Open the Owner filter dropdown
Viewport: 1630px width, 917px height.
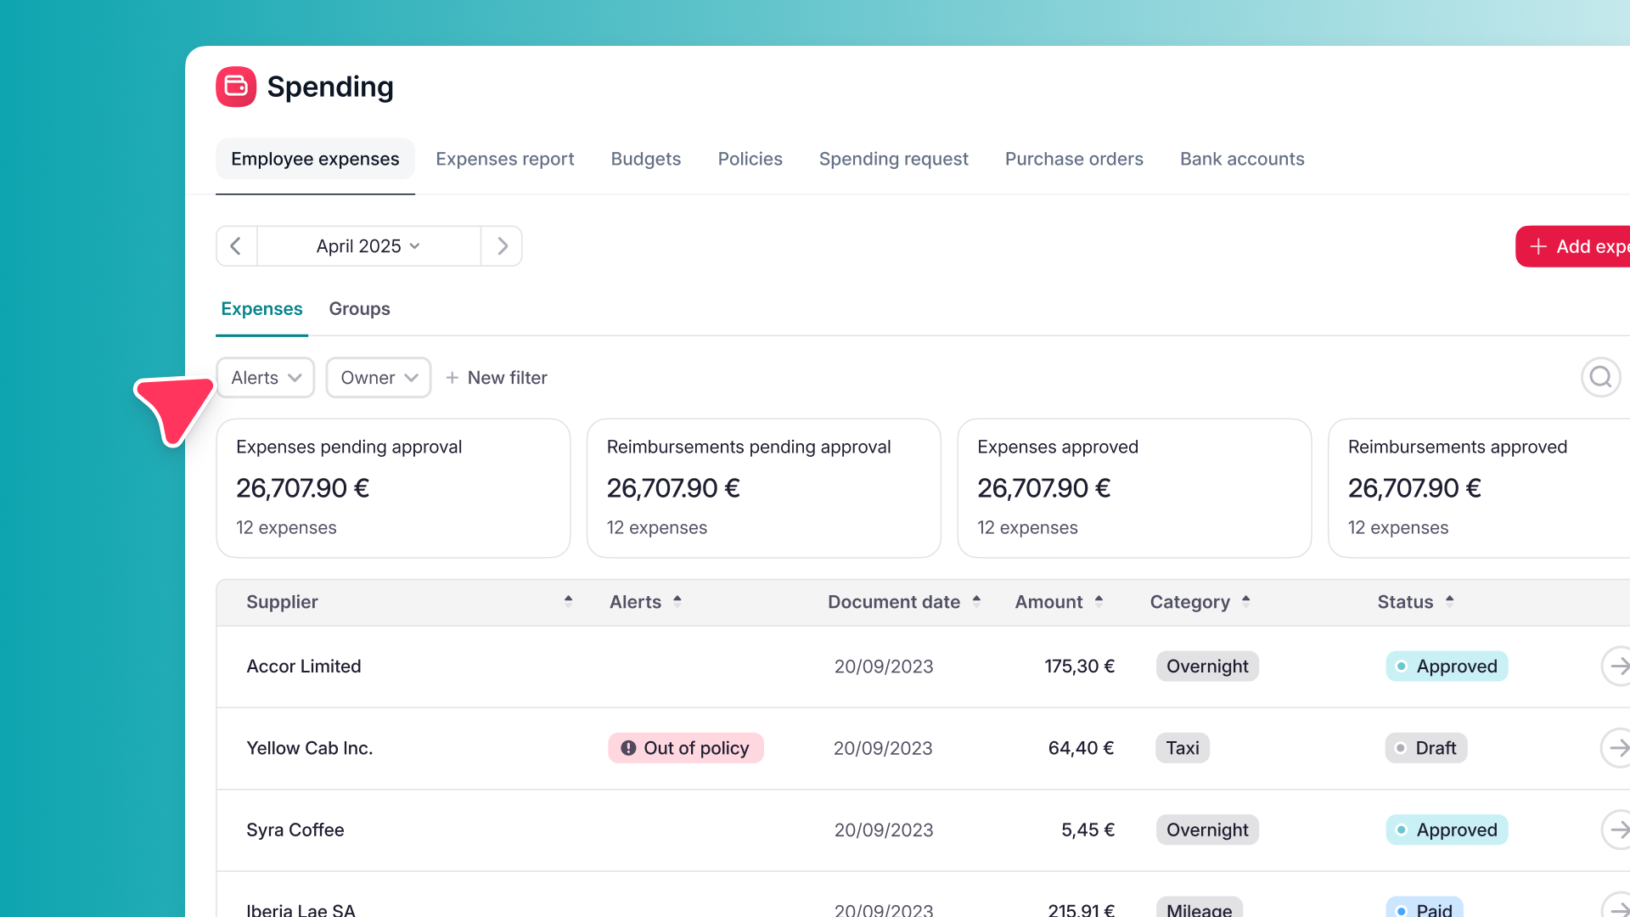(x=378, y=377)
